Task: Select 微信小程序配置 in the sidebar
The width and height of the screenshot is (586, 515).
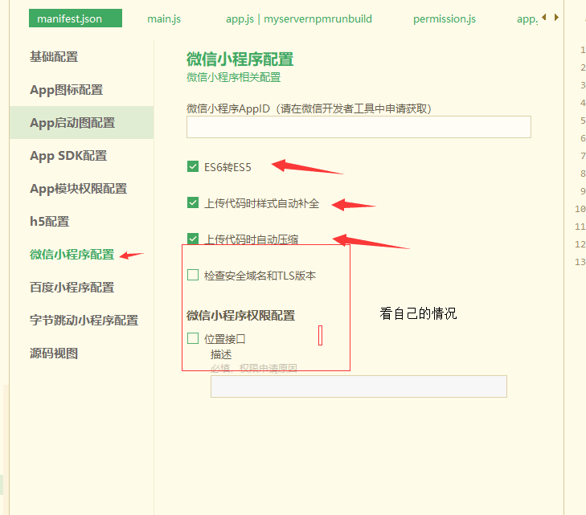Action: coord(72,255)
